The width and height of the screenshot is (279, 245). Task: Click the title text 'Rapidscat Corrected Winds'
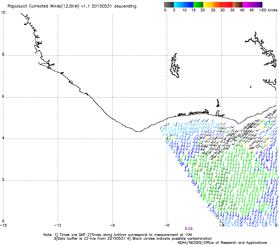click(x=35, y=6)
